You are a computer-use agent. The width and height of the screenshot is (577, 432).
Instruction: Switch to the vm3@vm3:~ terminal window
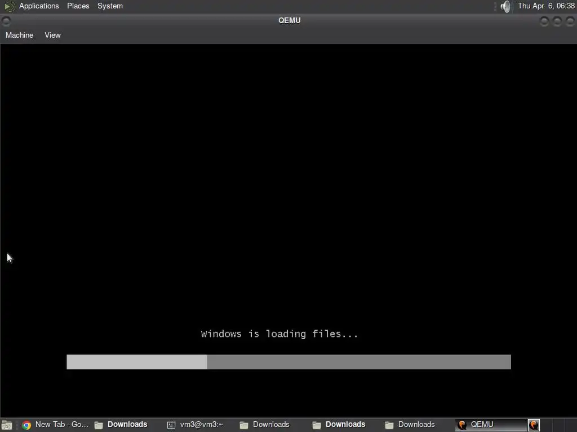click(195, 425)
